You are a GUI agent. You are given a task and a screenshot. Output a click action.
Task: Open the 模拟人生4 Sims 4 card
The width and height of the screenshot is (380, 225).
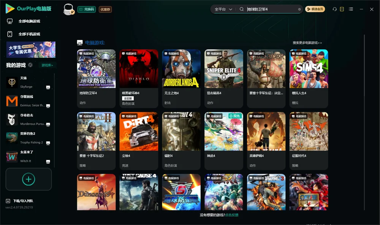click(309, 79)
